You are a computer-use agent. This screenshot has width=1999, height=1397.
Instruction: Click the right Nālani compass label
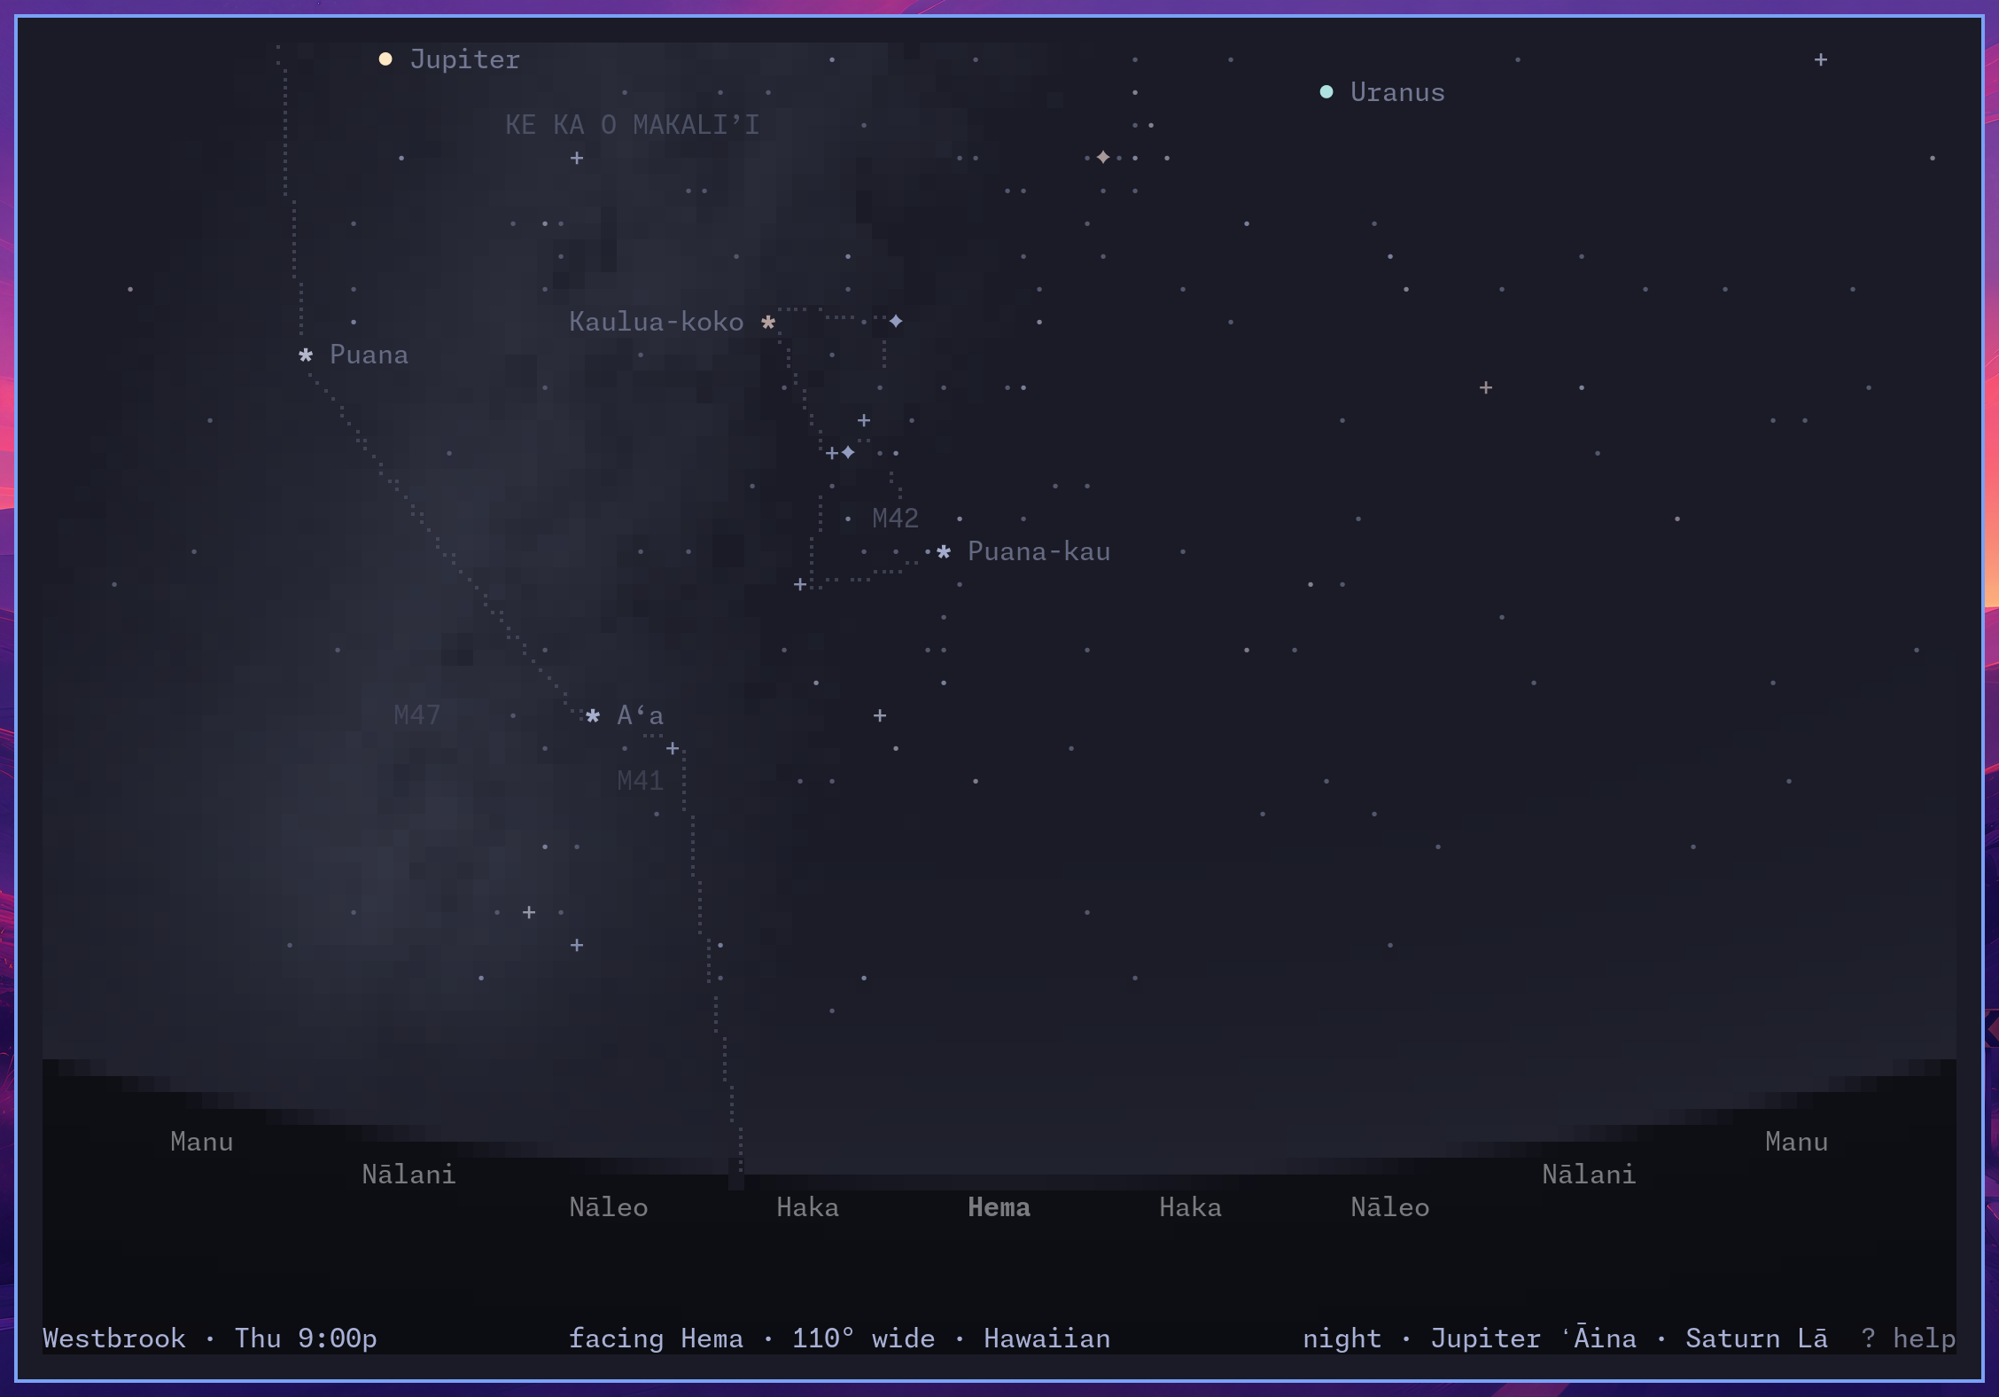tap(1589, 1175)
